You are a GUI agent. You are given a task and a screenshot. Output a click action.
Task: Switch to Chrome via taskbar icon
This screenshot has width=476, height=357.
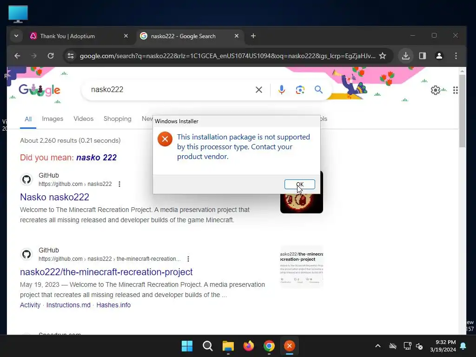click(269, 346)
